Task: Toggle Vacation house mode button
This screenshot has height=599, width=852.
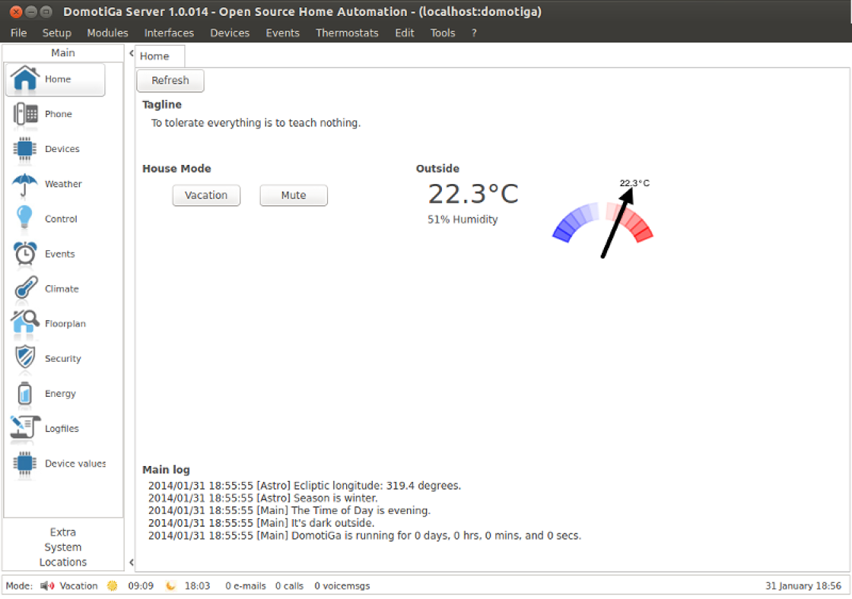Action: tap(206, 195)
